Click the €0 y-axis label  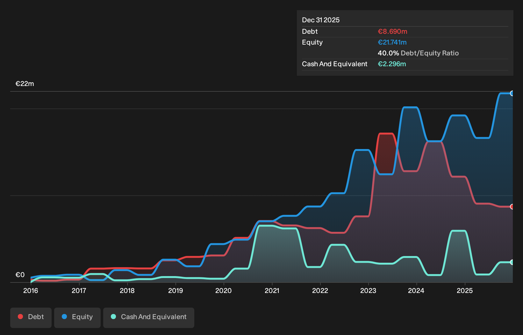(20, 275)
